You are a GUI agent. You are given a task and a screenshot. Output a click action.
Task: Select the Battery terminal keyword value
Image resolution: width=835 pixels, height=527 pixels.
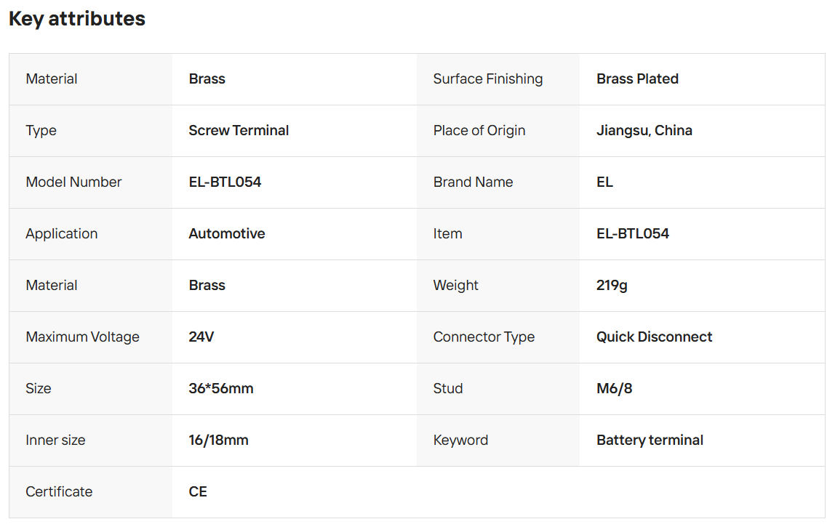650,440
